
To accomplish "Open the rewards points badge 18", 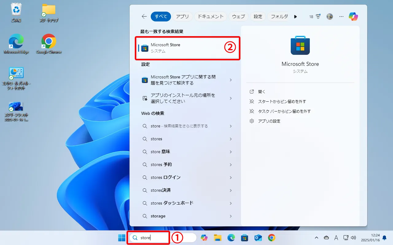I will (x=315, y=17).
